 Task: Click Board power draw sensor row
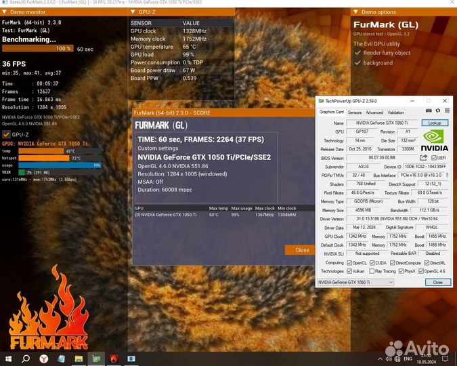(x=181, y=70)
